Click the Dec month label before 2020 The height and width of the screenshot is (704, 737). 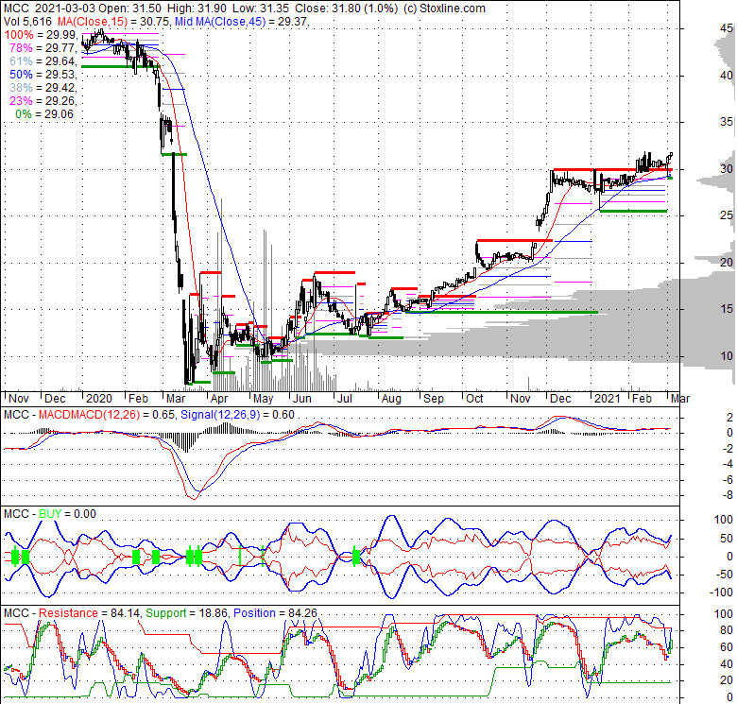(x=55, y=399)
